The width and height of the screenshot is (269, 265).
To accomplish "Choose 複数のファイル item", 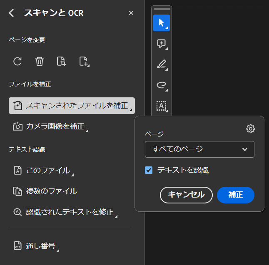I will point(45,191).
